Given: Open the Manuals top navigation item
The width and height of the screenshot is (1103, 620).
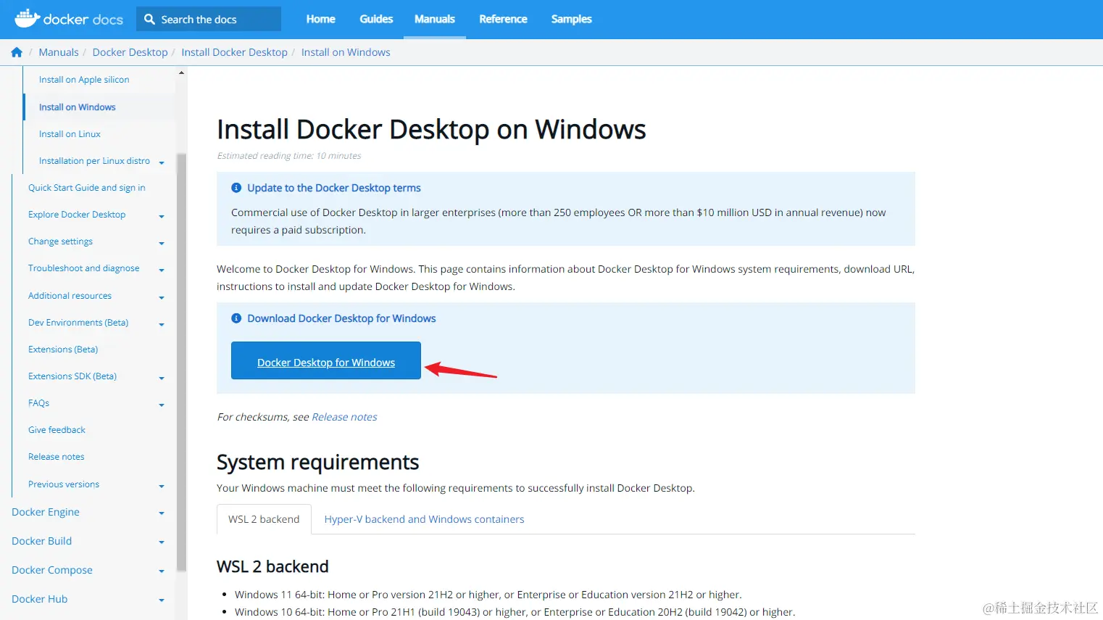Looking at the screenshot, I should tap(435, 19).
